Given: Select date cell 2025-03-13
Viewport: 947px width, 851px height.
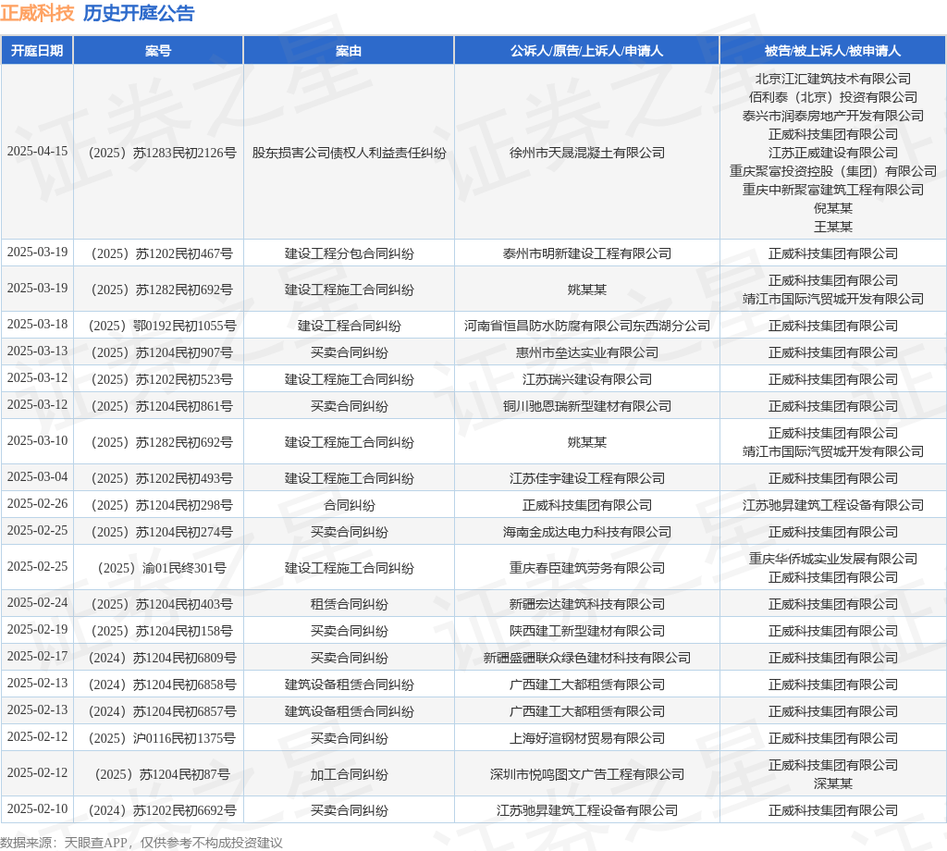Looking at the screenshot, I should tap(37, 351).
